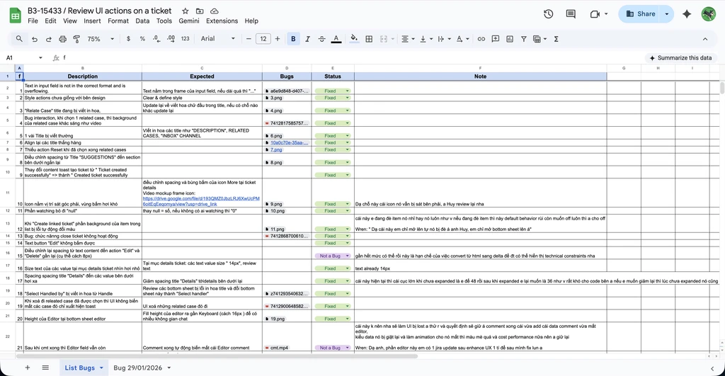Switch to Bug 29/01/2026 sheet tab
The height and width of the screenshot is (376, 725).
coord(138,368)
